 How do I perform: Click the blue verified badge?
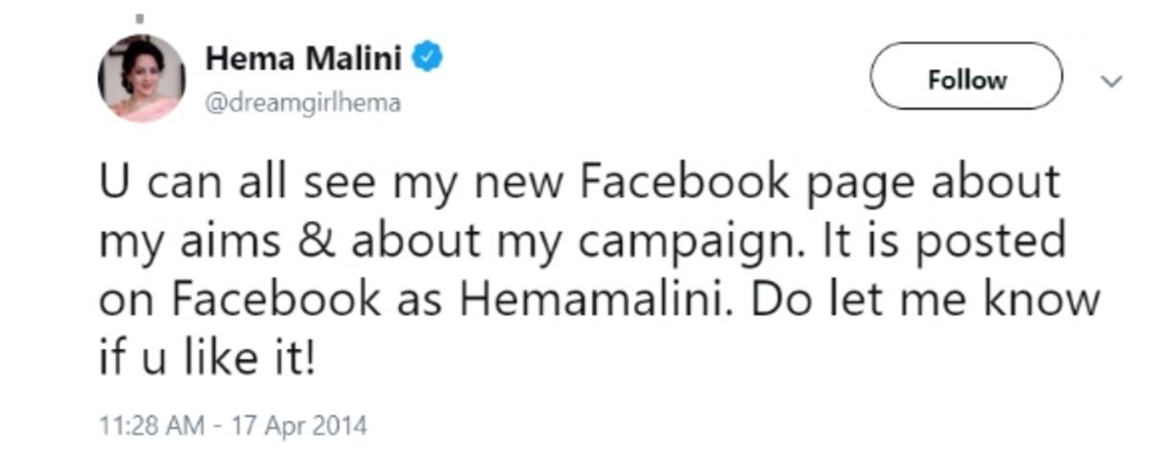(x=427, y=59)
